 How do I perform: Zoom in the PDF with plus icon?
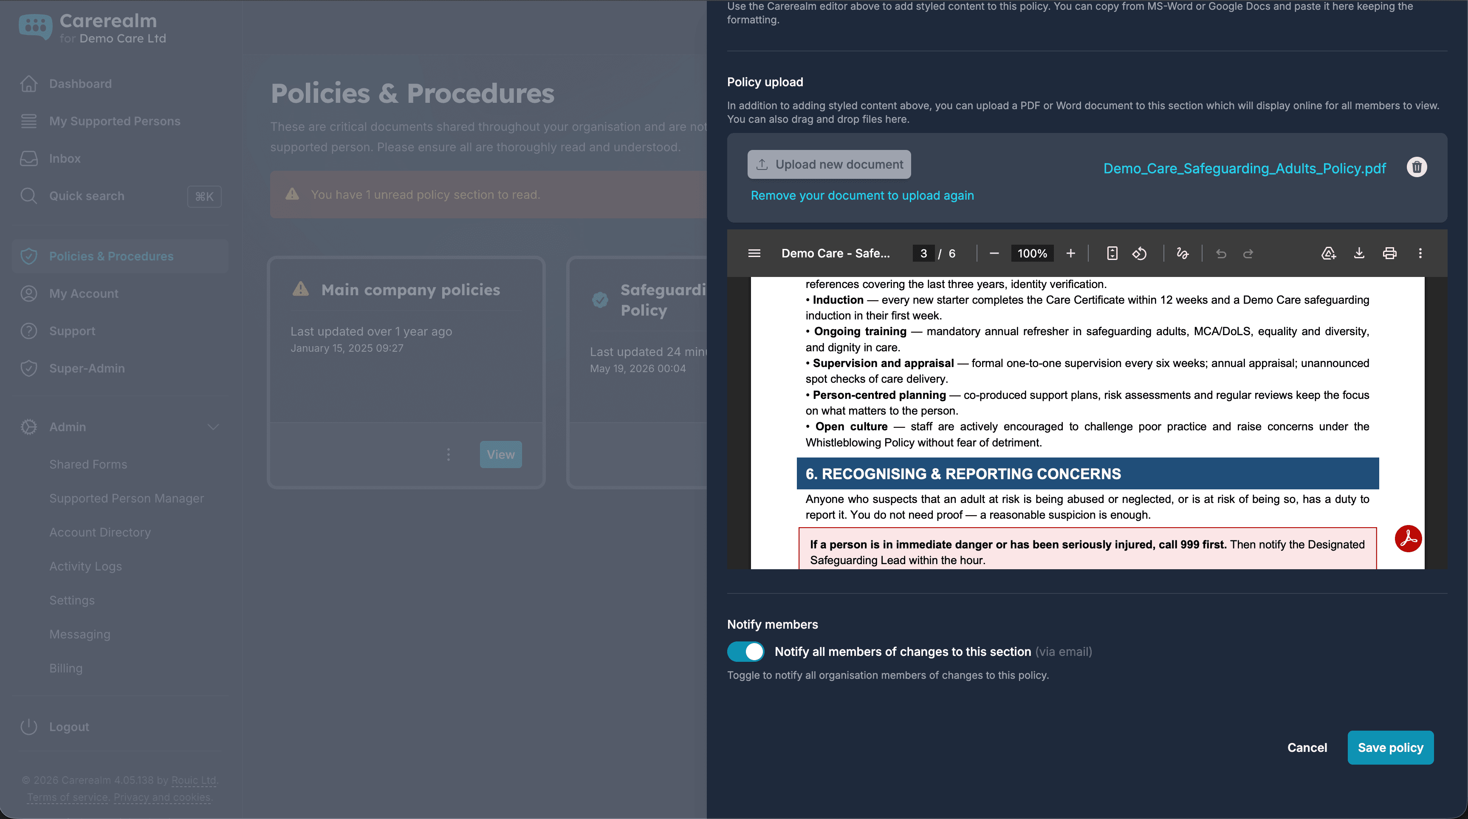(x=1070, y=253)
